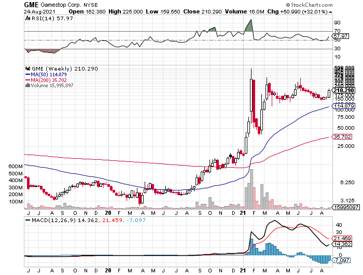
Task: Click the '21' year marker under MACD panel
Action: click(243, 270)
